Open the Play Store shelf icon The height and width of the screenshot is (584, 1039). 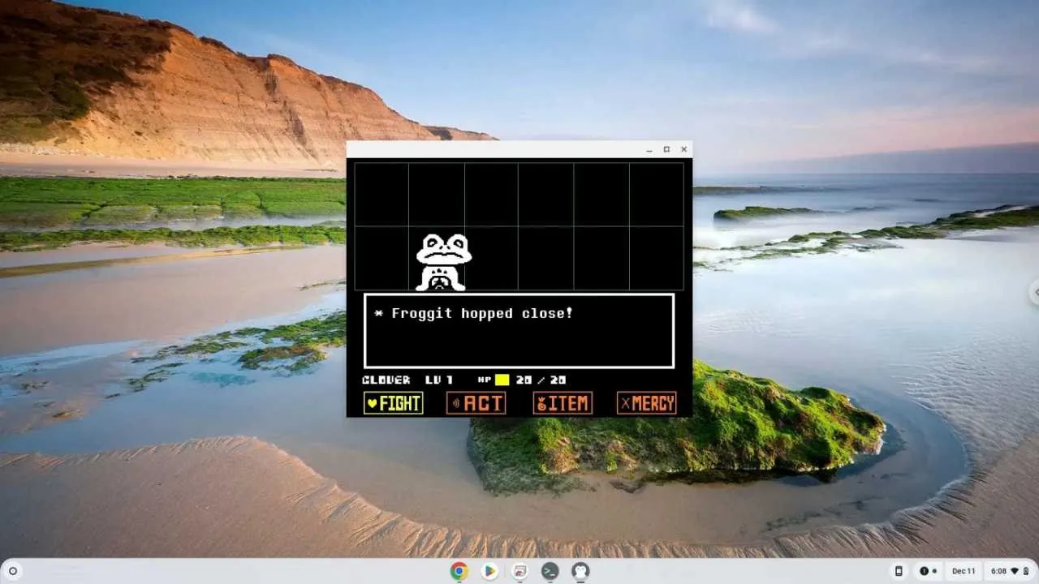[x=489, y=571]
